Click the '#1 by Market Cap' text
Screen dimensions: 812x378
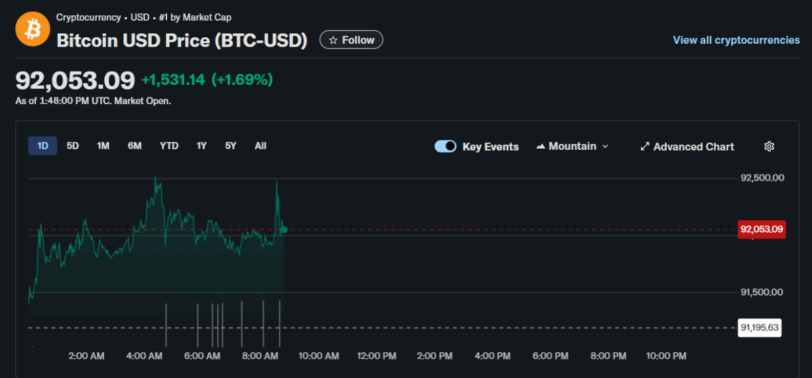pos(195,17)
